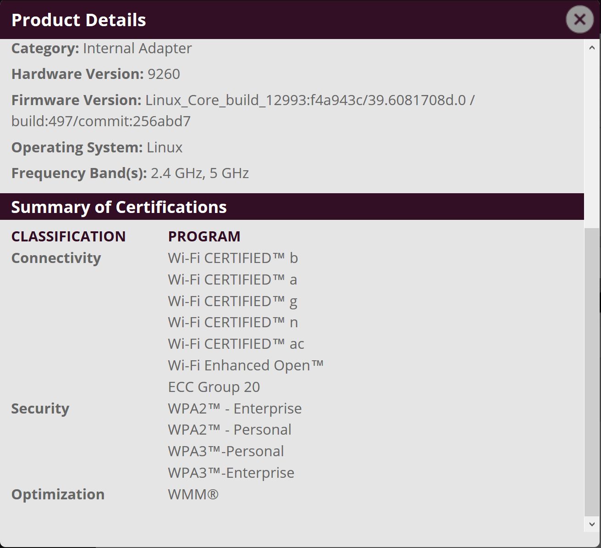
Task: Click the WPA3-Enterprise entry
Action: pyautogui.click(x=231, y=473)
